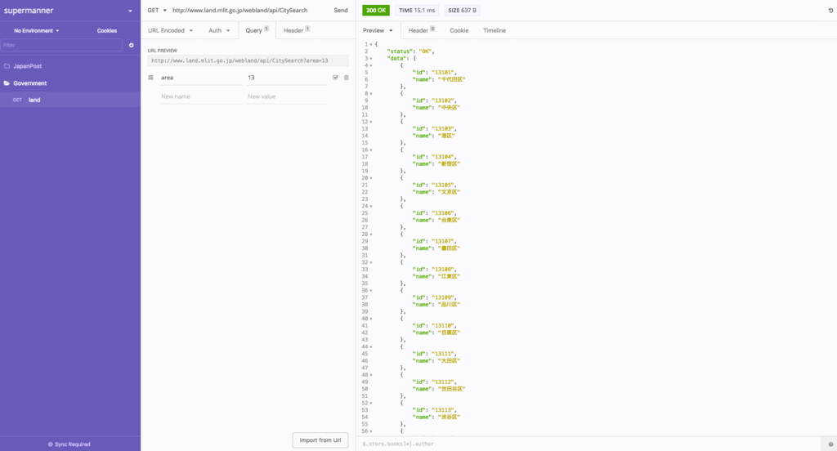
Task: Click the id value 13113
Action: 443,410
